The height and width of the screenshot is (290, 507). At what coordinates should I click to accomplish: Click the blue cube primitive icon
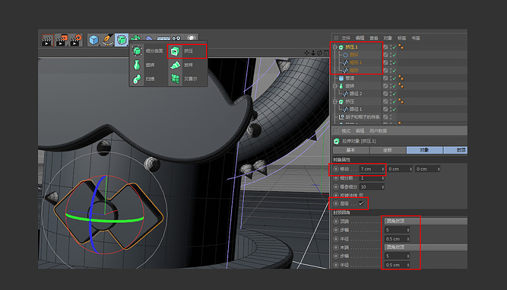94,40
